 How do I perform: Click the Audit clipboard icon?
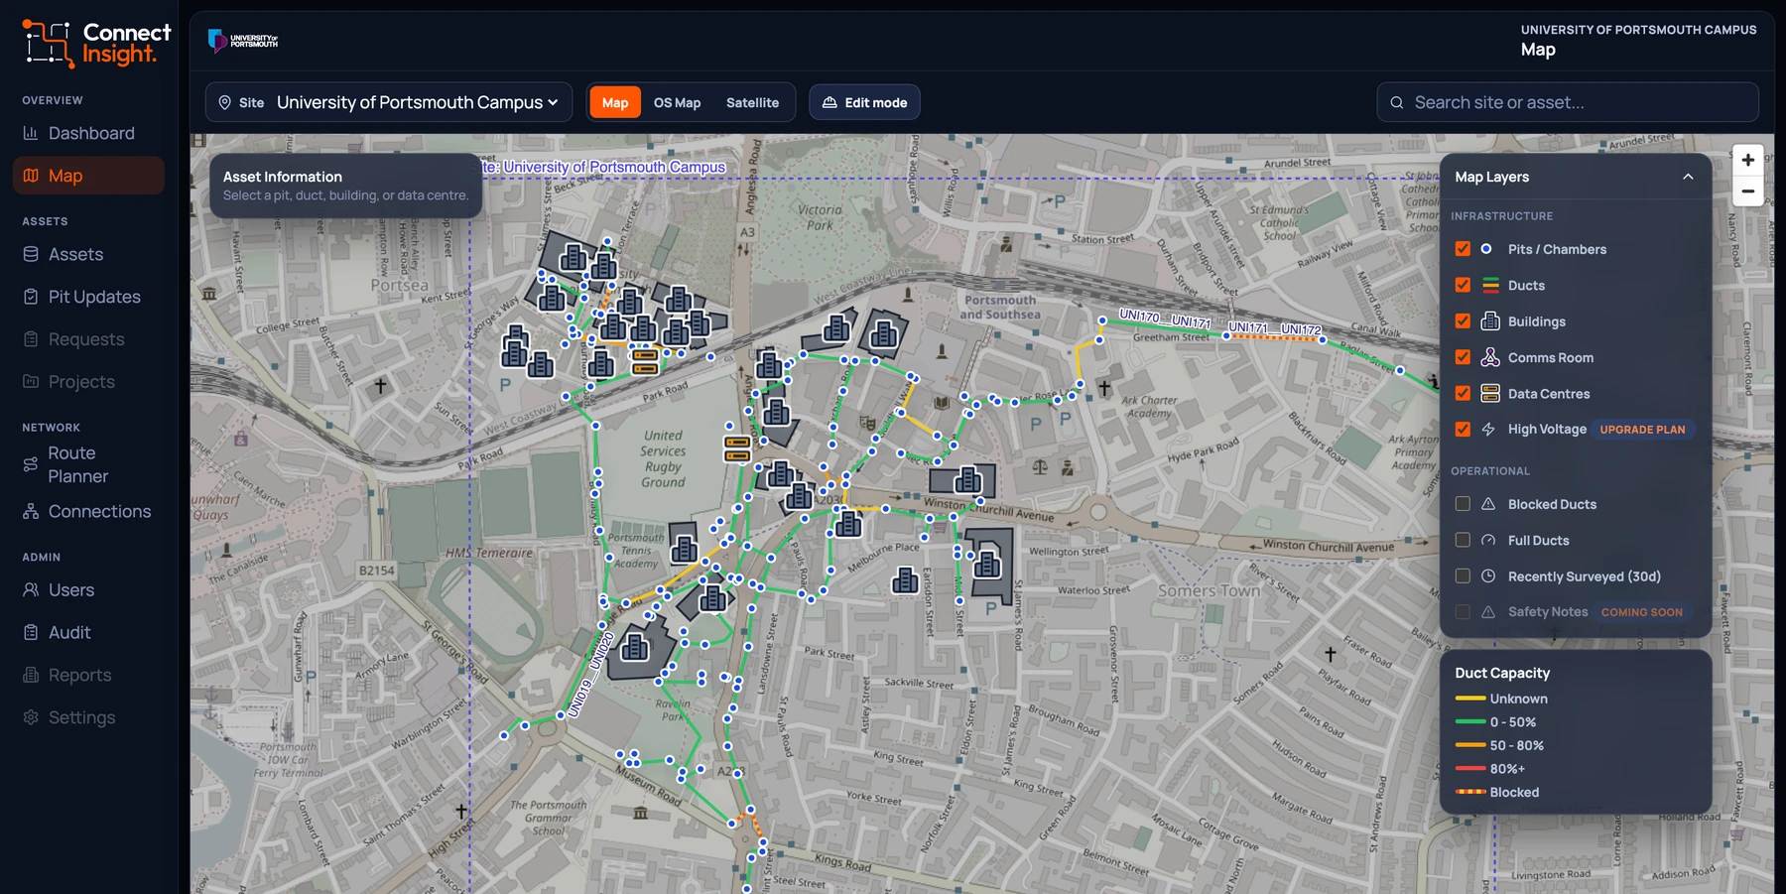point(31,632)
